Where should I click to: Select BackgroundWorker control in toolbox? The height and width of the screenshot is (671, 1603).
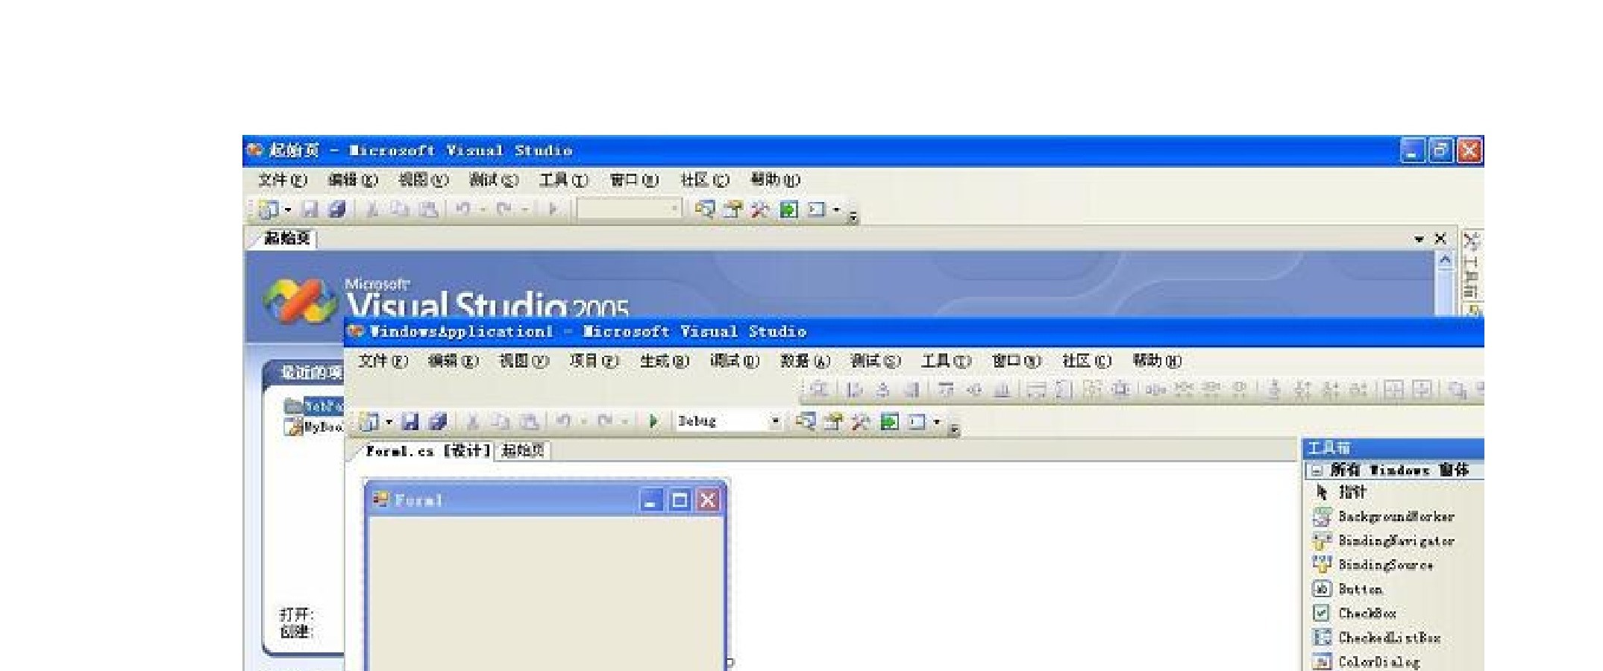[1385, 517]
